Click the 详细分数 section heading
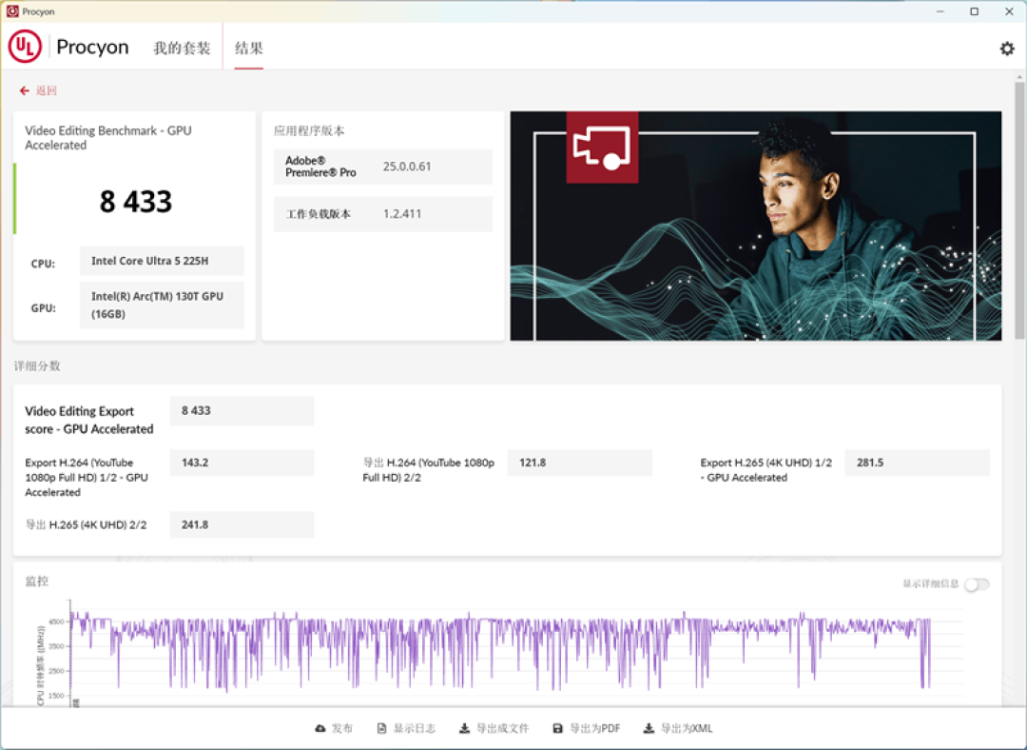The height and width of the screenshot is (750, 1027). pyautogui.click(x=37, y=365)
